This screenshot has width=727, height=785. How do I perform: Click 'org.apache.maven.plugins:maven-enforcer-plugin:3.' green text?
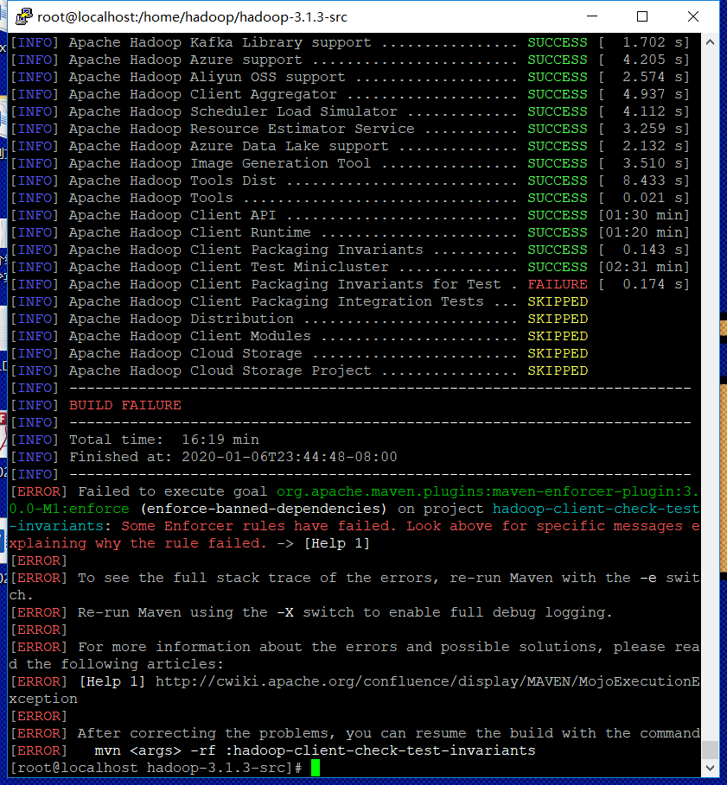[488, 491]
